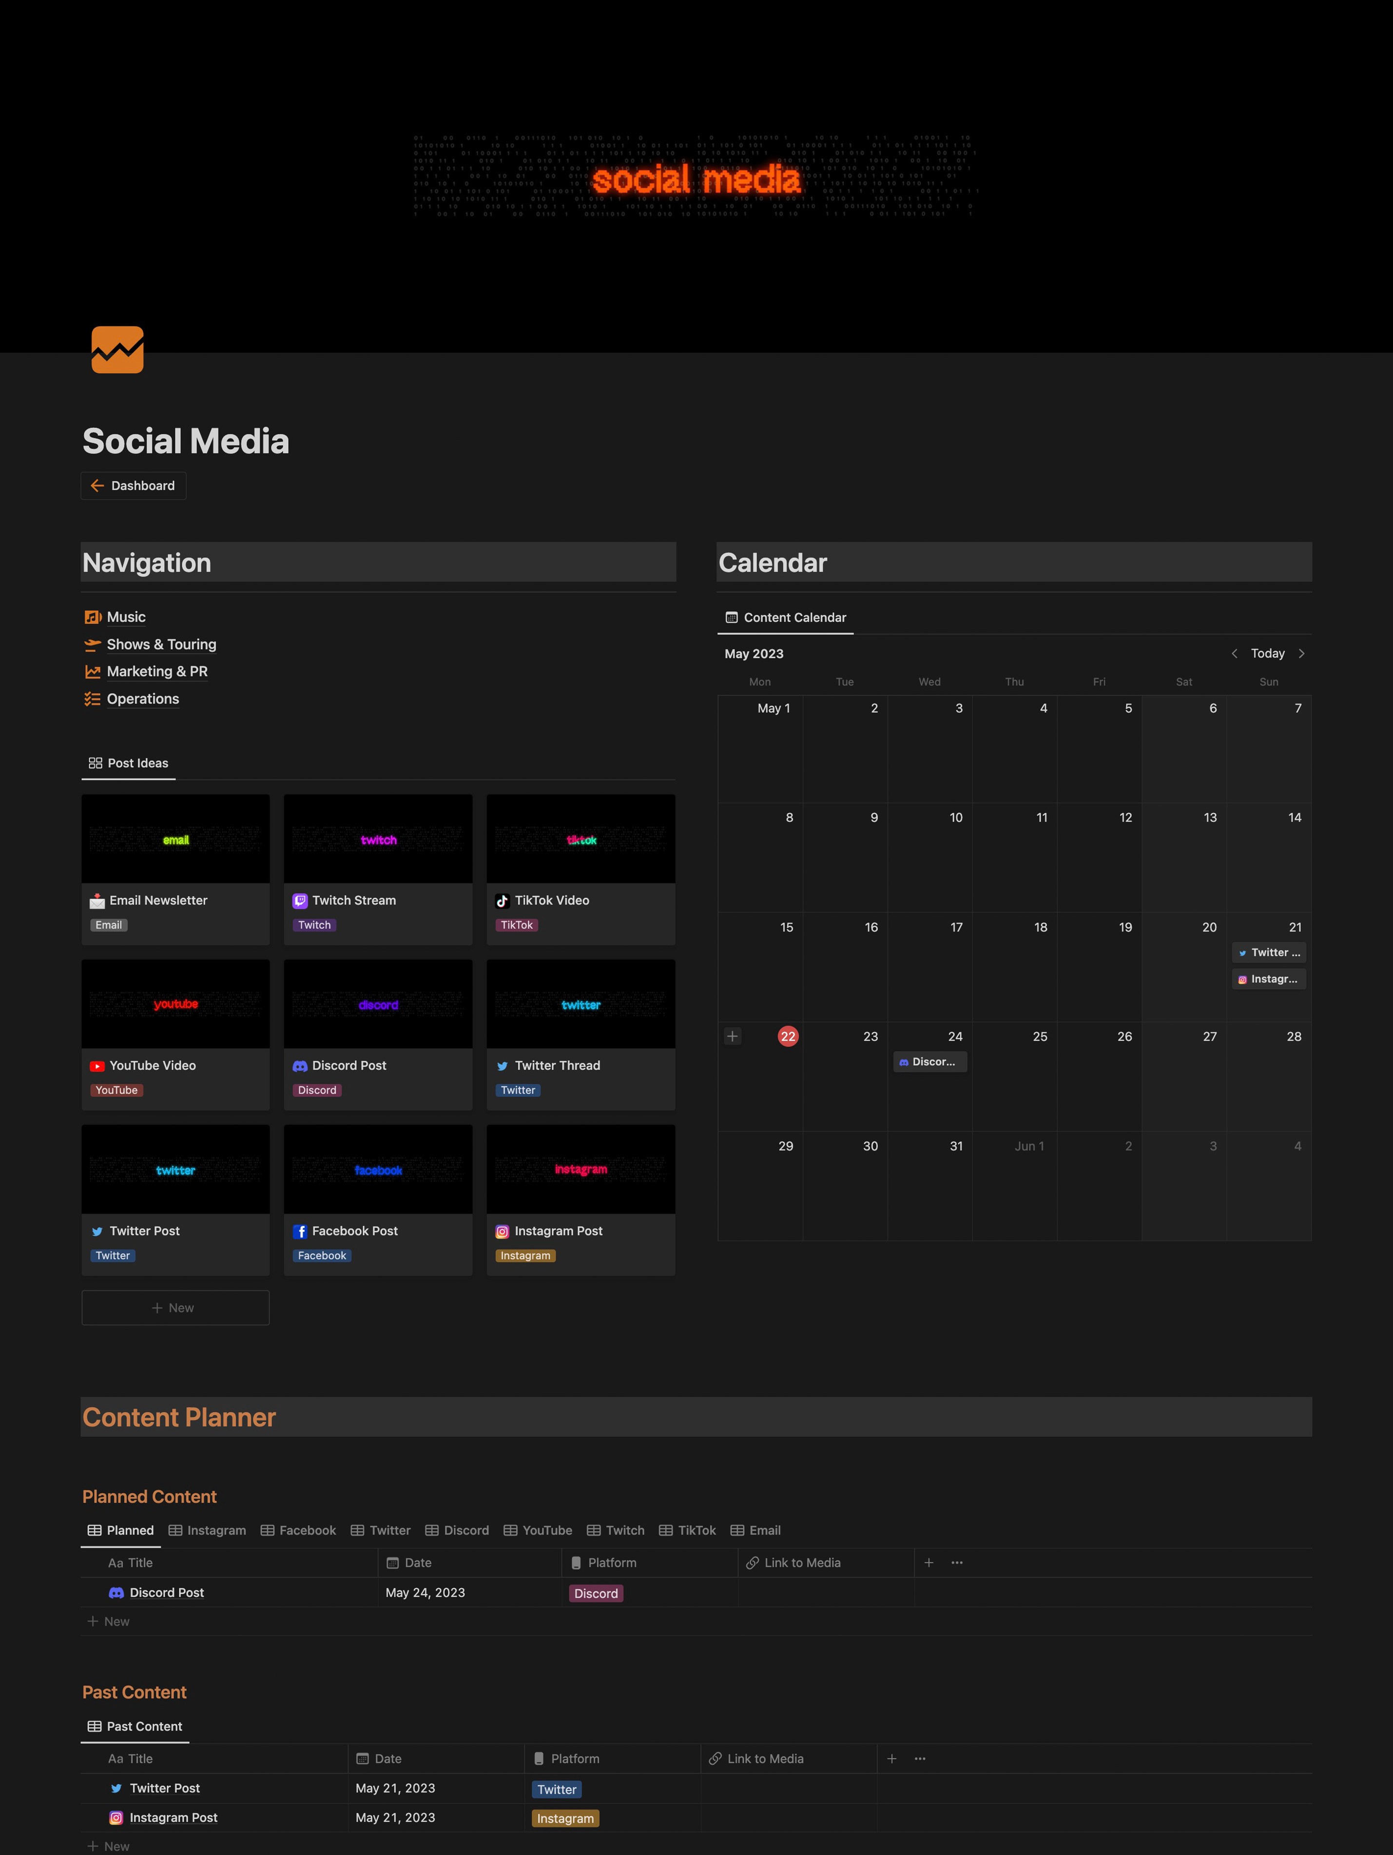Open Past Content table more options menu
The width and height of the screenshot is (1393, 1855).
(x=920, y=1758)
